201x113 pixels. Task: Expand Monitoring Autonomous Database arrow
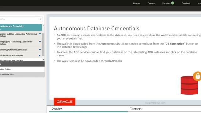click(40, 50)
